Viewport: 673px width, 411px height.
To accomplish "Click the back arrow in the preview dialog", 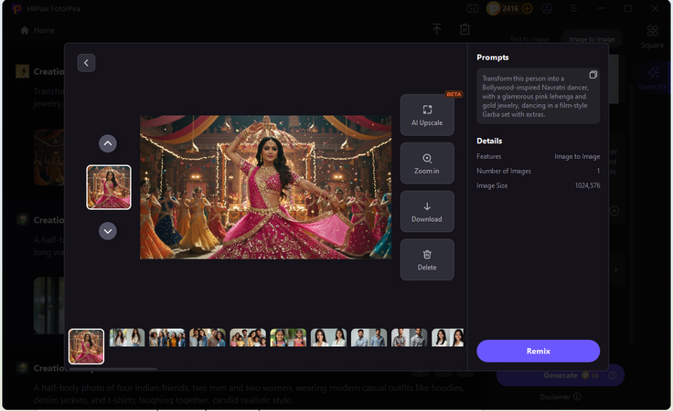I will (x=86, y=63).
